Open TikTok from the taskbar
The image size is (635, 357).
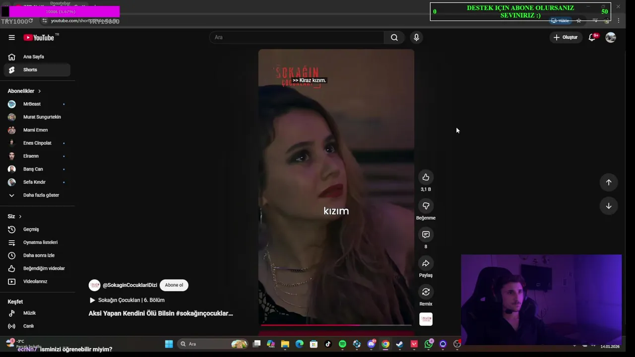(328, 344)
